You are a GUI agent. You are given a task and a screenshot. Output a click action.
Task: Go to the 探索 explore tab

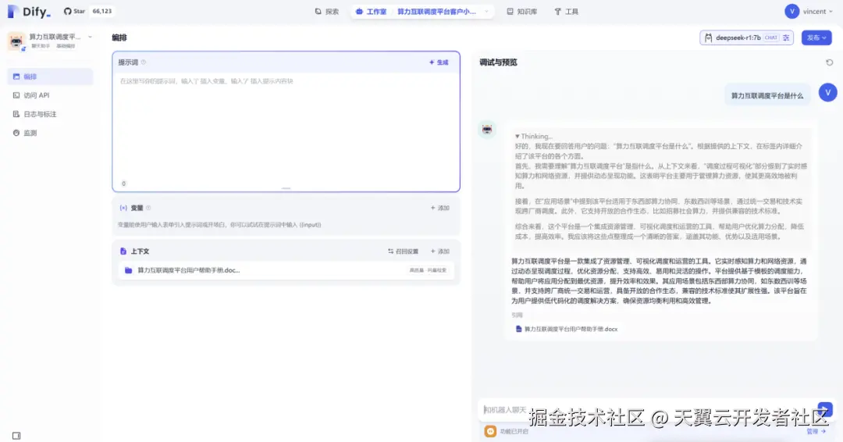click(327, 11)
